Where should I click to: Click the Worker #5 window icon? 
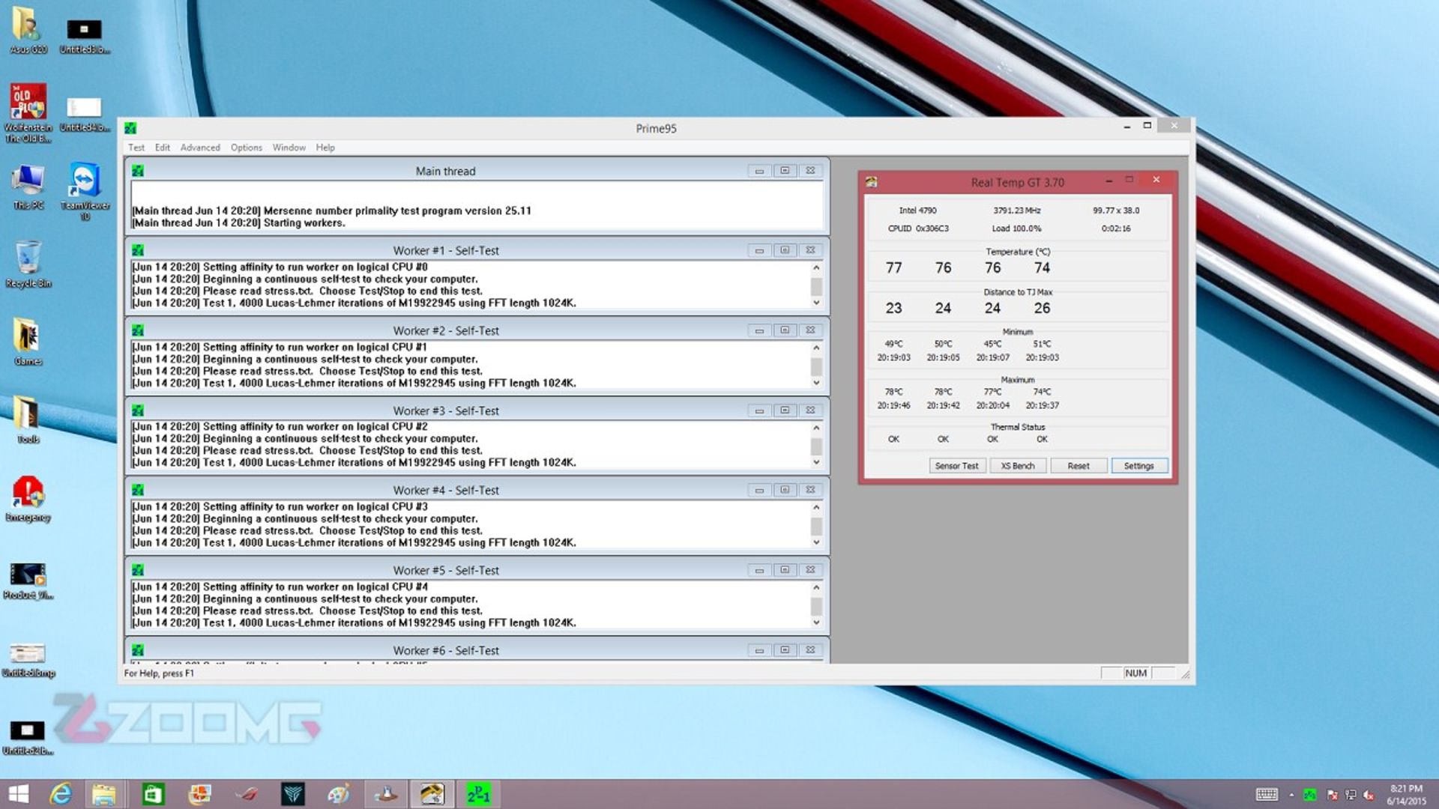138,570
